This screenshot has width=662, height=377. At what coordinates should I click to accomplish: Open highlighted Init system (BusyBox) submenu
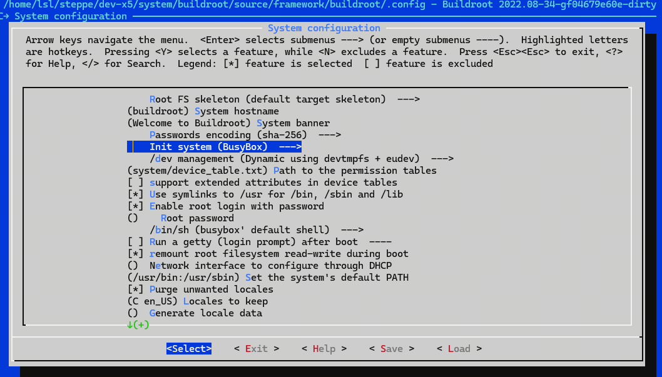[x=215, y=147]
